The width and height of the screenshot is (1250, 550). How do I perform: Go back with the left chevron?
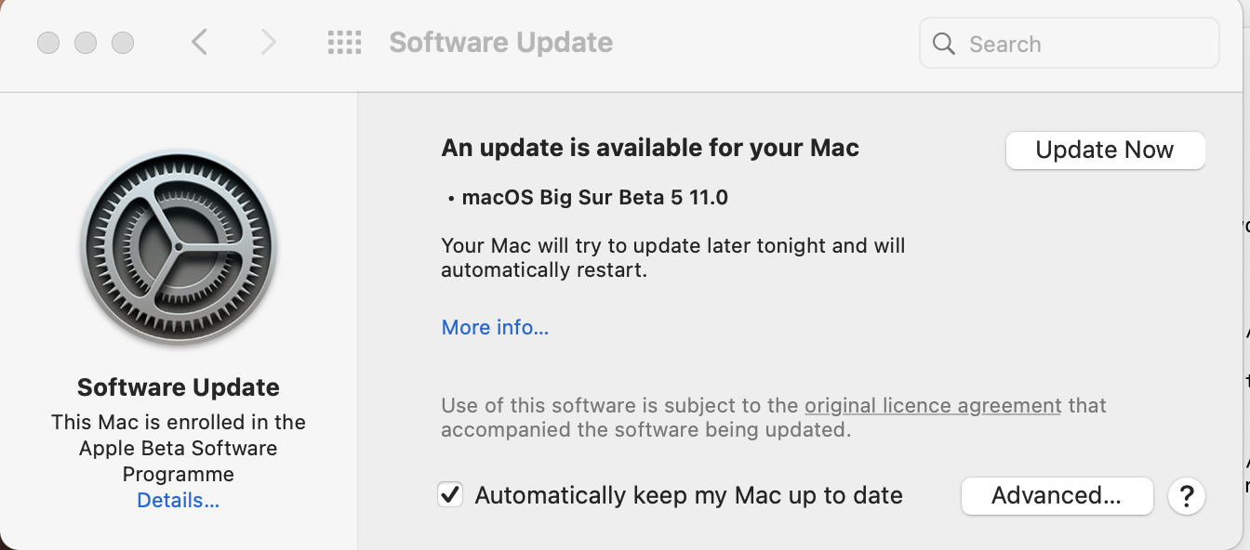pos(199,42)
